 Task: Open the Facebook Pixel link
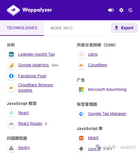point(32,76)
